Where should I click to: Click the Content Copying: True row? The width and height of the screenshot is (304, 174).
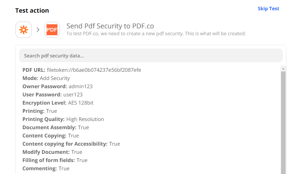point(51,136)
